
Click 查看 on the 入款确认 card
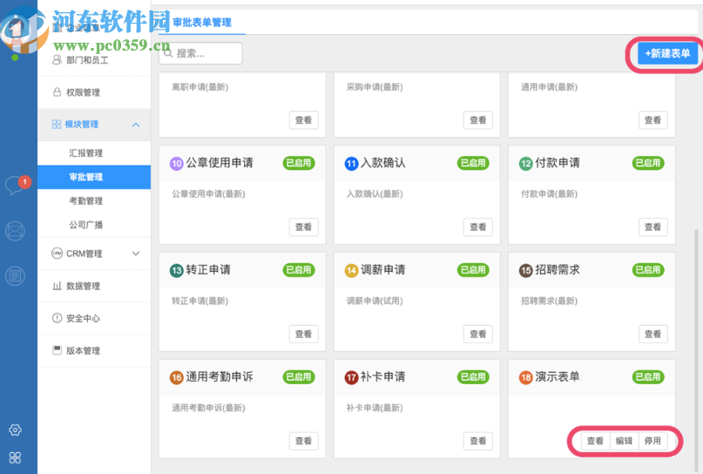point(478,227)
